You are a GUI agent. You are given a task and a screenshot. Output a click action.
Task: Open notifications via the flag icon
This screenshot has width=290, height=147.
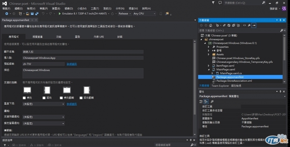(213, 3)
